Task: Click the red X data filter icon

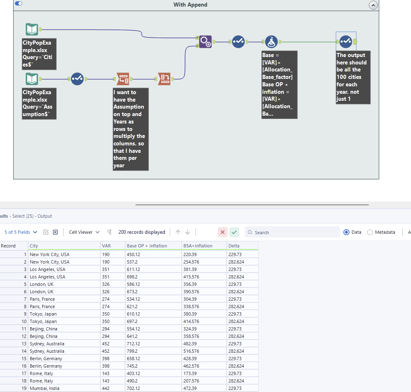Action: (x=222, y=232)
